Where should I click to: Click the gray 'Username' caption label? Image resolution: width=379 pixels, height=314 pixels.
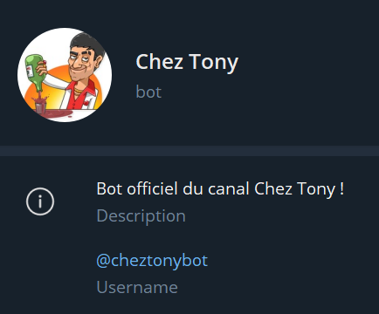[137, 287]
